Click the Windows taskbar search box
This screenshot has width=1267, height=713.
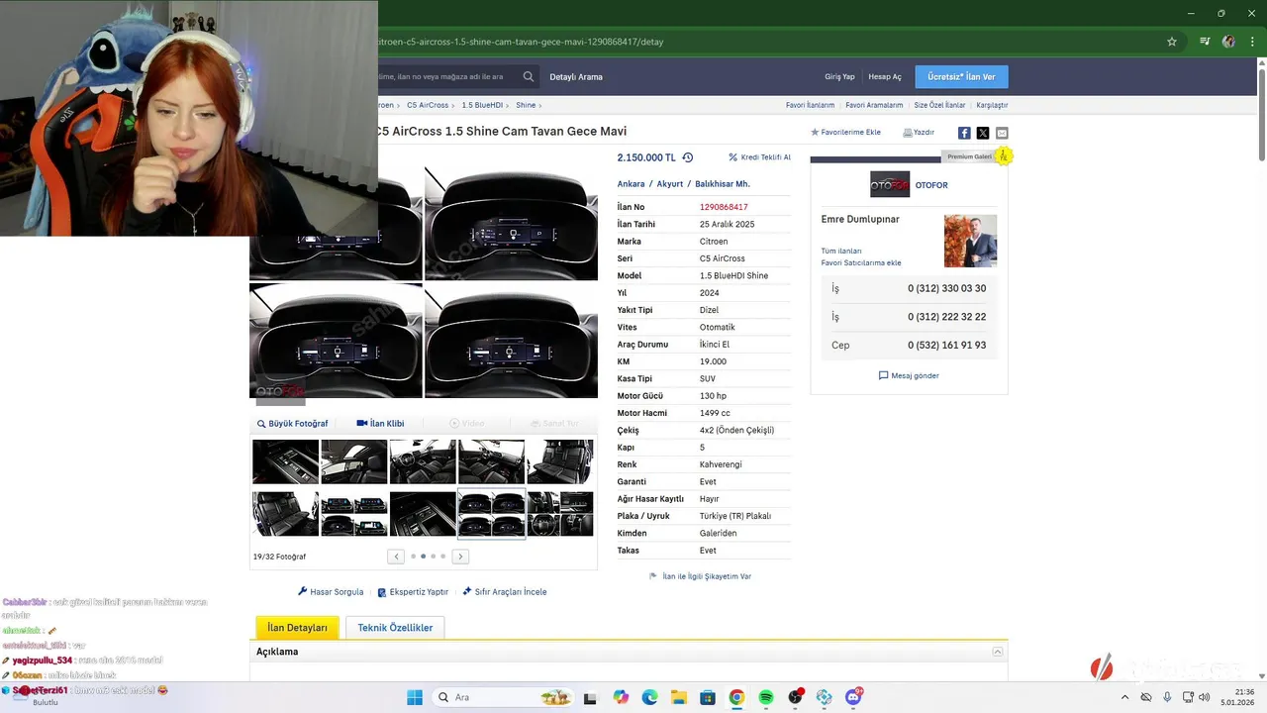tap(502, 697)
